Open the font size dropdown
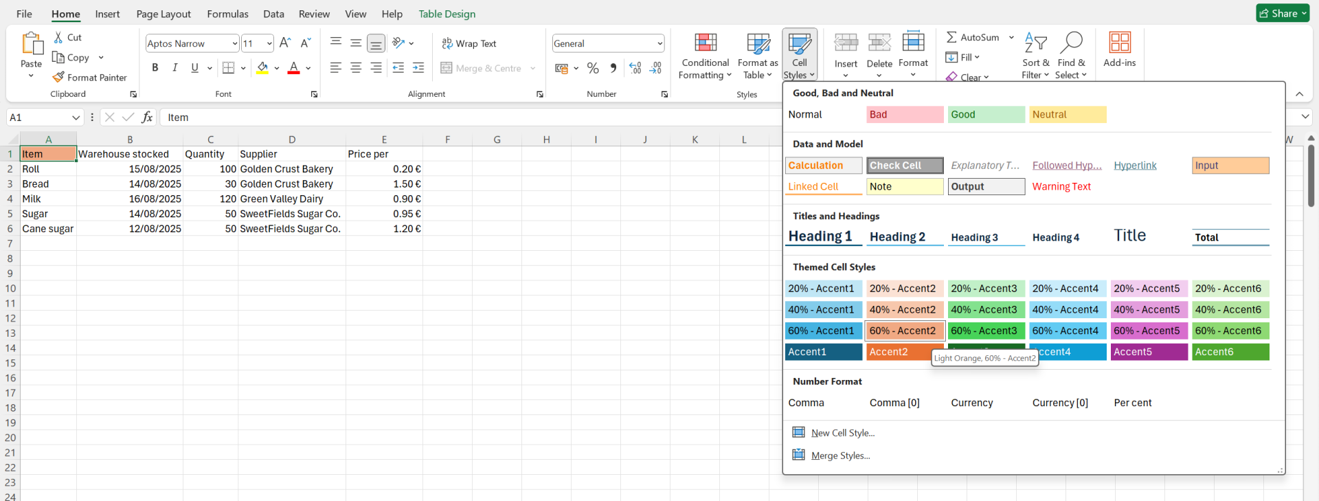Image resolution: width=1319 pixels, height=501 pixels. click(269, 43)
